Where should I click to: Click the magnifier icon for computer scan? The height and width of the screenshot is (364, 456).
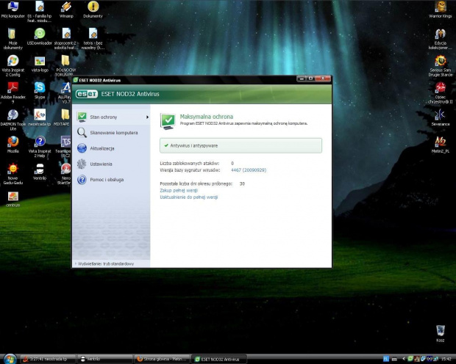[x=82, y=133]
